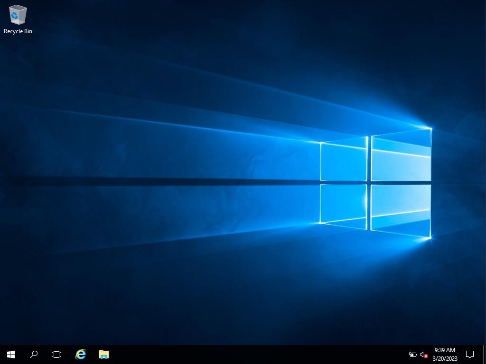Click lower-right pane of wallpaper Windows logo
Screen dimensions: 486x364
click(x=401, y=209)
